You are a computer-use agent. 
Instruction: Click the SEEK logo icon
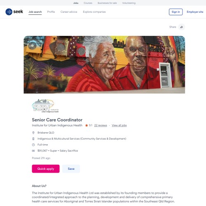click(9, 12)
